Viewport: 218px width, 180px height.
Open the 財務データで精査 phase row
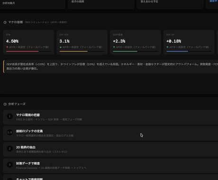point(110,165)
